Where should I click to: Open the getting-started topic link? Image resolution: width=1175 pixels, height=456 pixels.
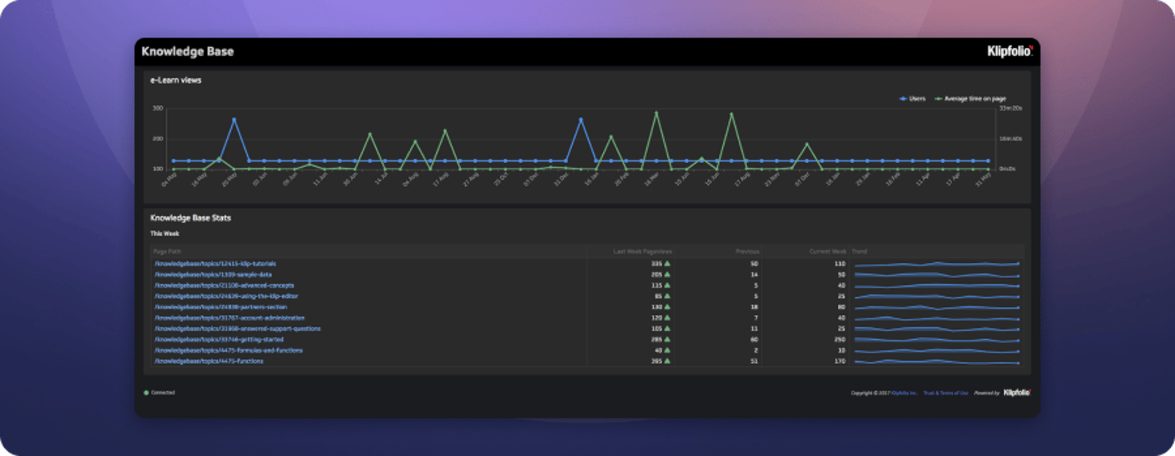(x=219, y=339)
